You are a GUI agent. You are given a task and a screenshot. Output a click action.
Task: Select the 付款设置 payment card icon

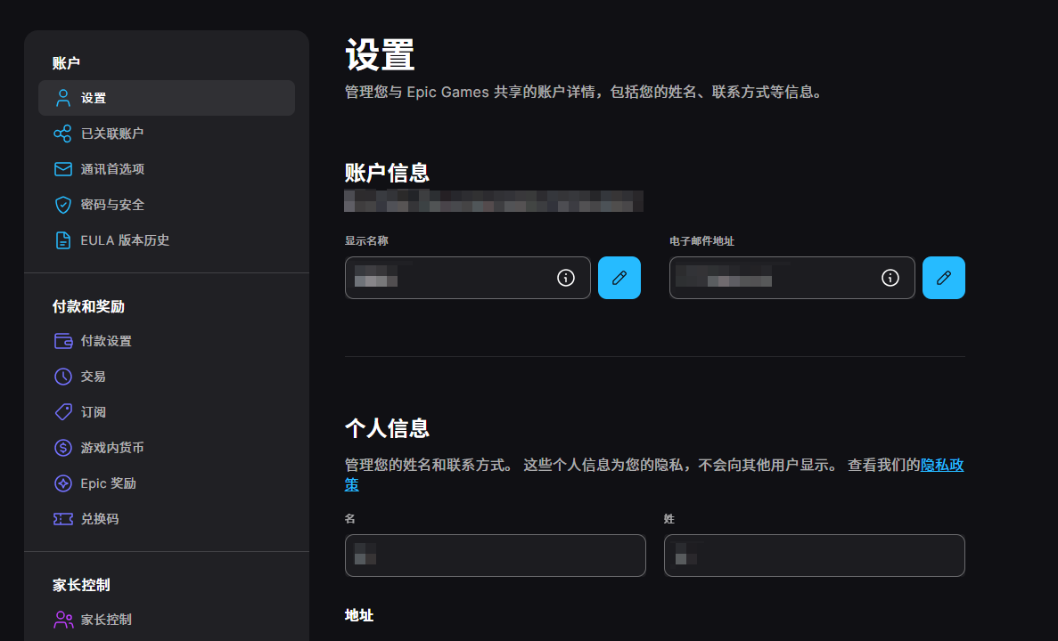coord(62,340)
